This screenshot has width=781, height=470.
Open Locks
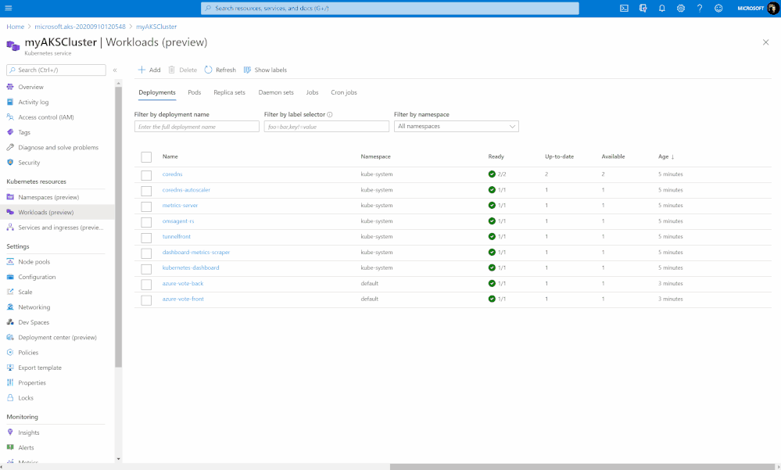point(25,398)
